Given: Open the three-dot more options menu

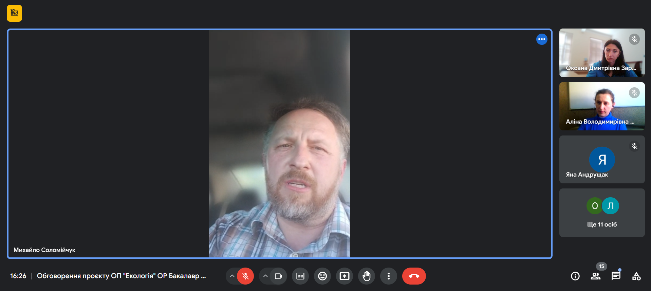Looking at the screenshot, I should tap(389, 276).
